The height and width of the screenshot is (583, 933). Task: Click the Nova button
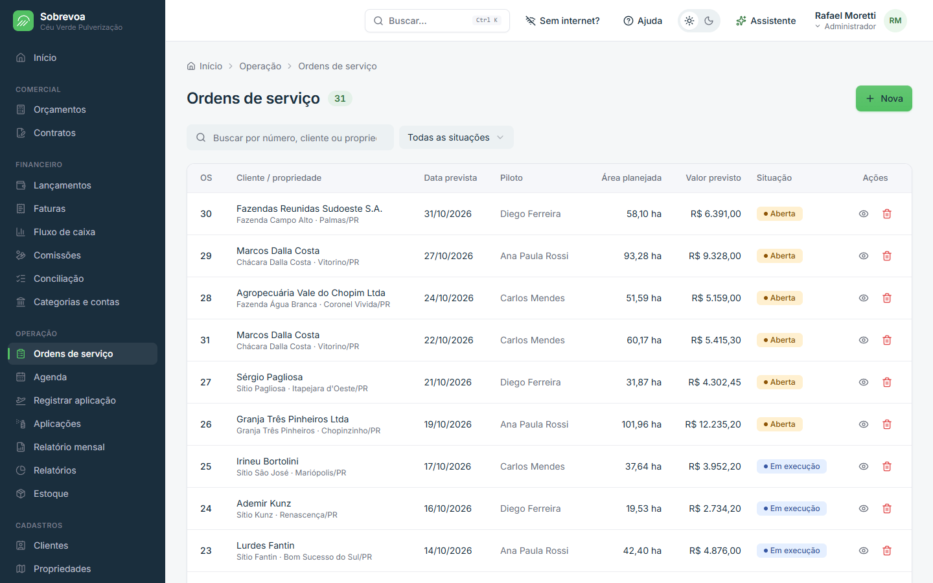[884, 98]
